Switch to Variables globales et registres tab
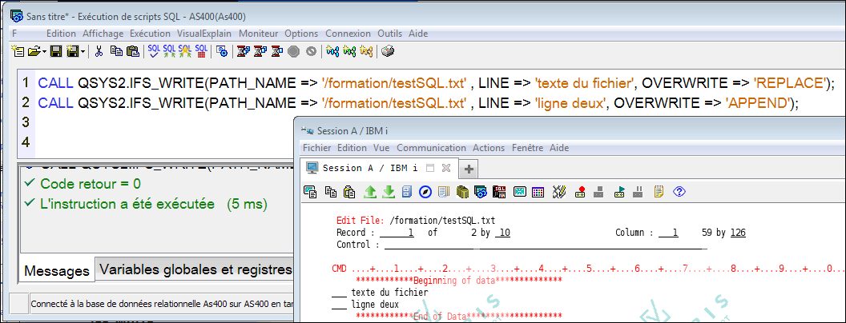846x323 pixels. click(195, 269)
